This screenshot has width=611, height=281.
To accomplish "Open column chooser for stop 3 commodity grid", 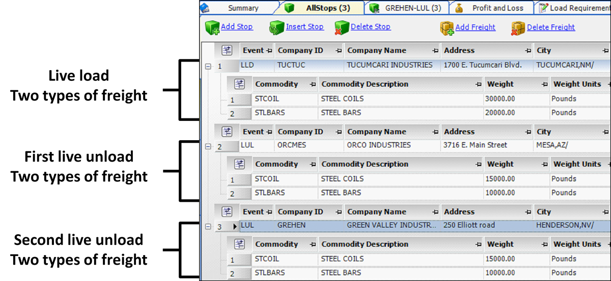I will pyautogui.click(x=240, y=244).
